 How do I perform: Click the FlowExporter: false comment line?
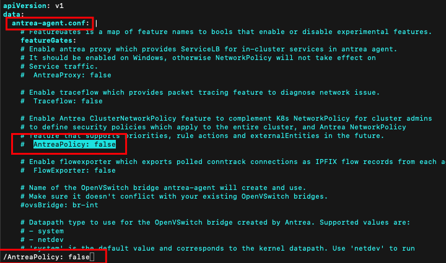[x=68, y=170]
